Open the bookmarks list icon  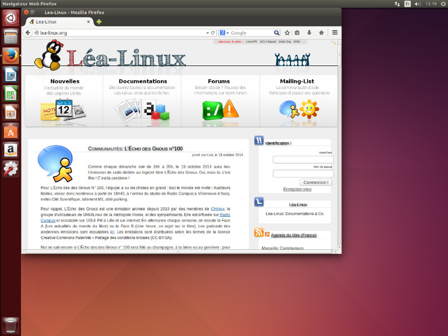pos(297,32)
